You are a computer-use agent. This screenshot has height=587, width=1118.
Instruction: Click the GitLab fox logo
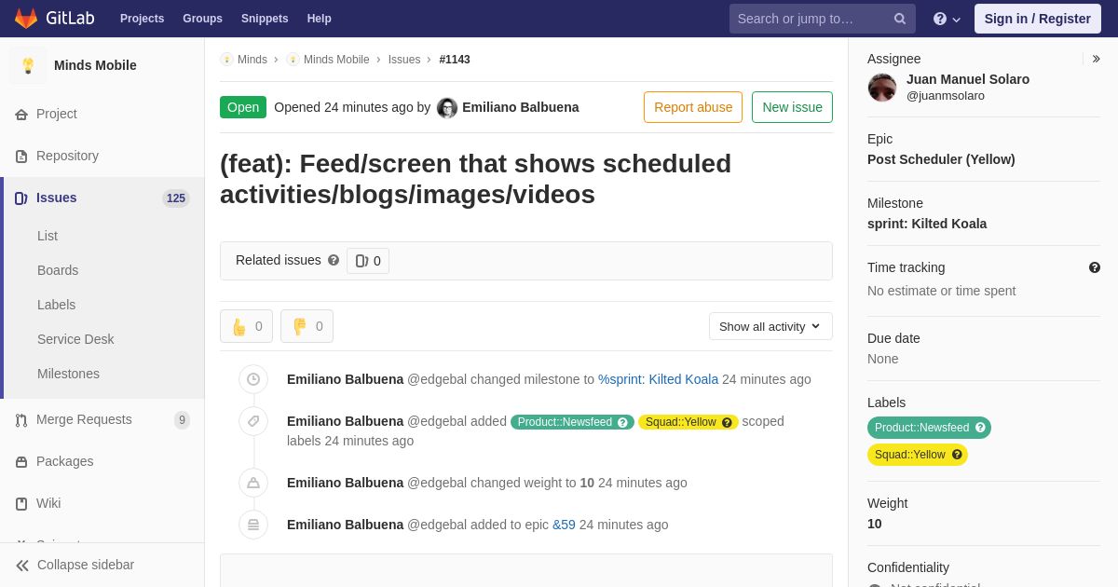[x=26, y=19]
